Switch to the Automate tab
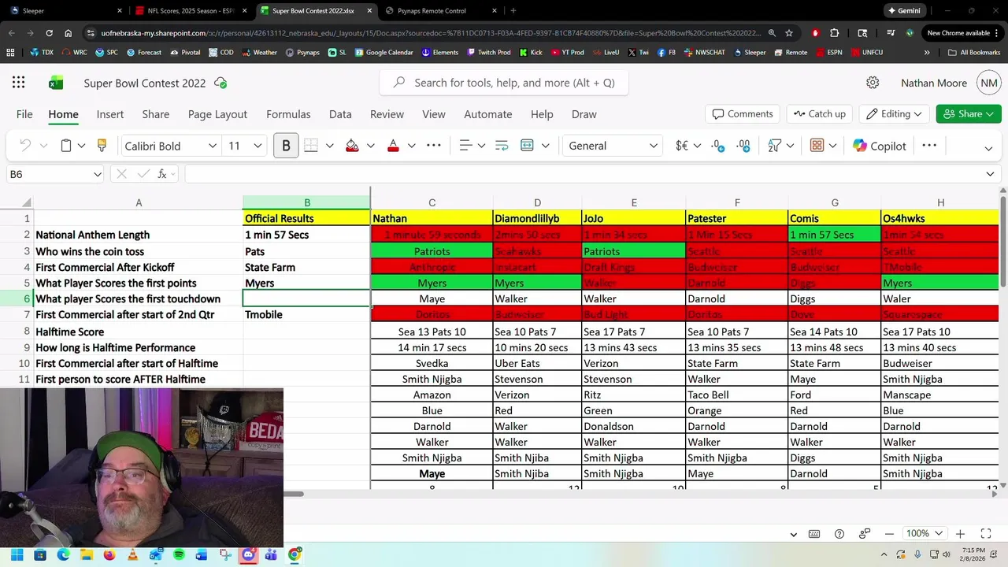This screenshot has width=1008, height=567. tap(488, 114)
